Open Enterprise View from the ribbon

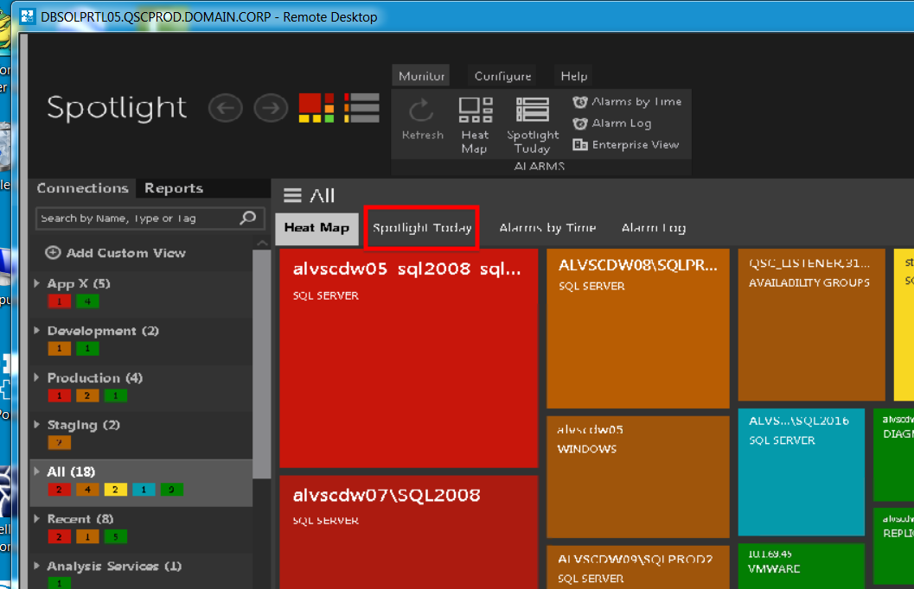626,145
